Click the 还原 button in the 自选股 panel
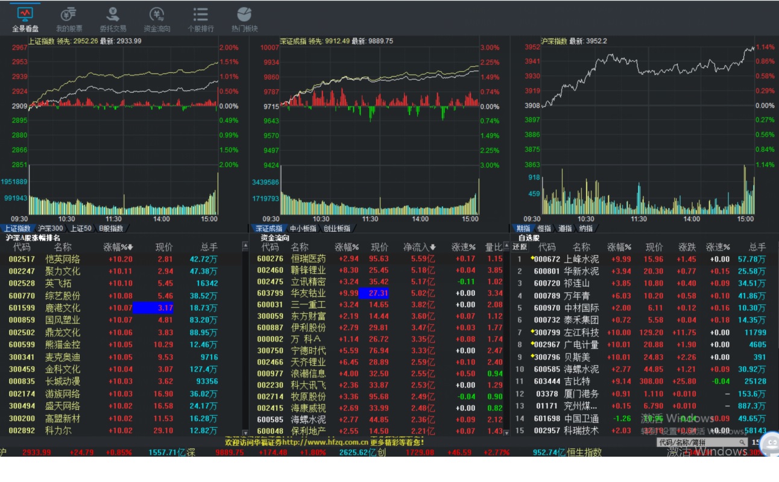 pyautogui.click(x=519, y=247)
